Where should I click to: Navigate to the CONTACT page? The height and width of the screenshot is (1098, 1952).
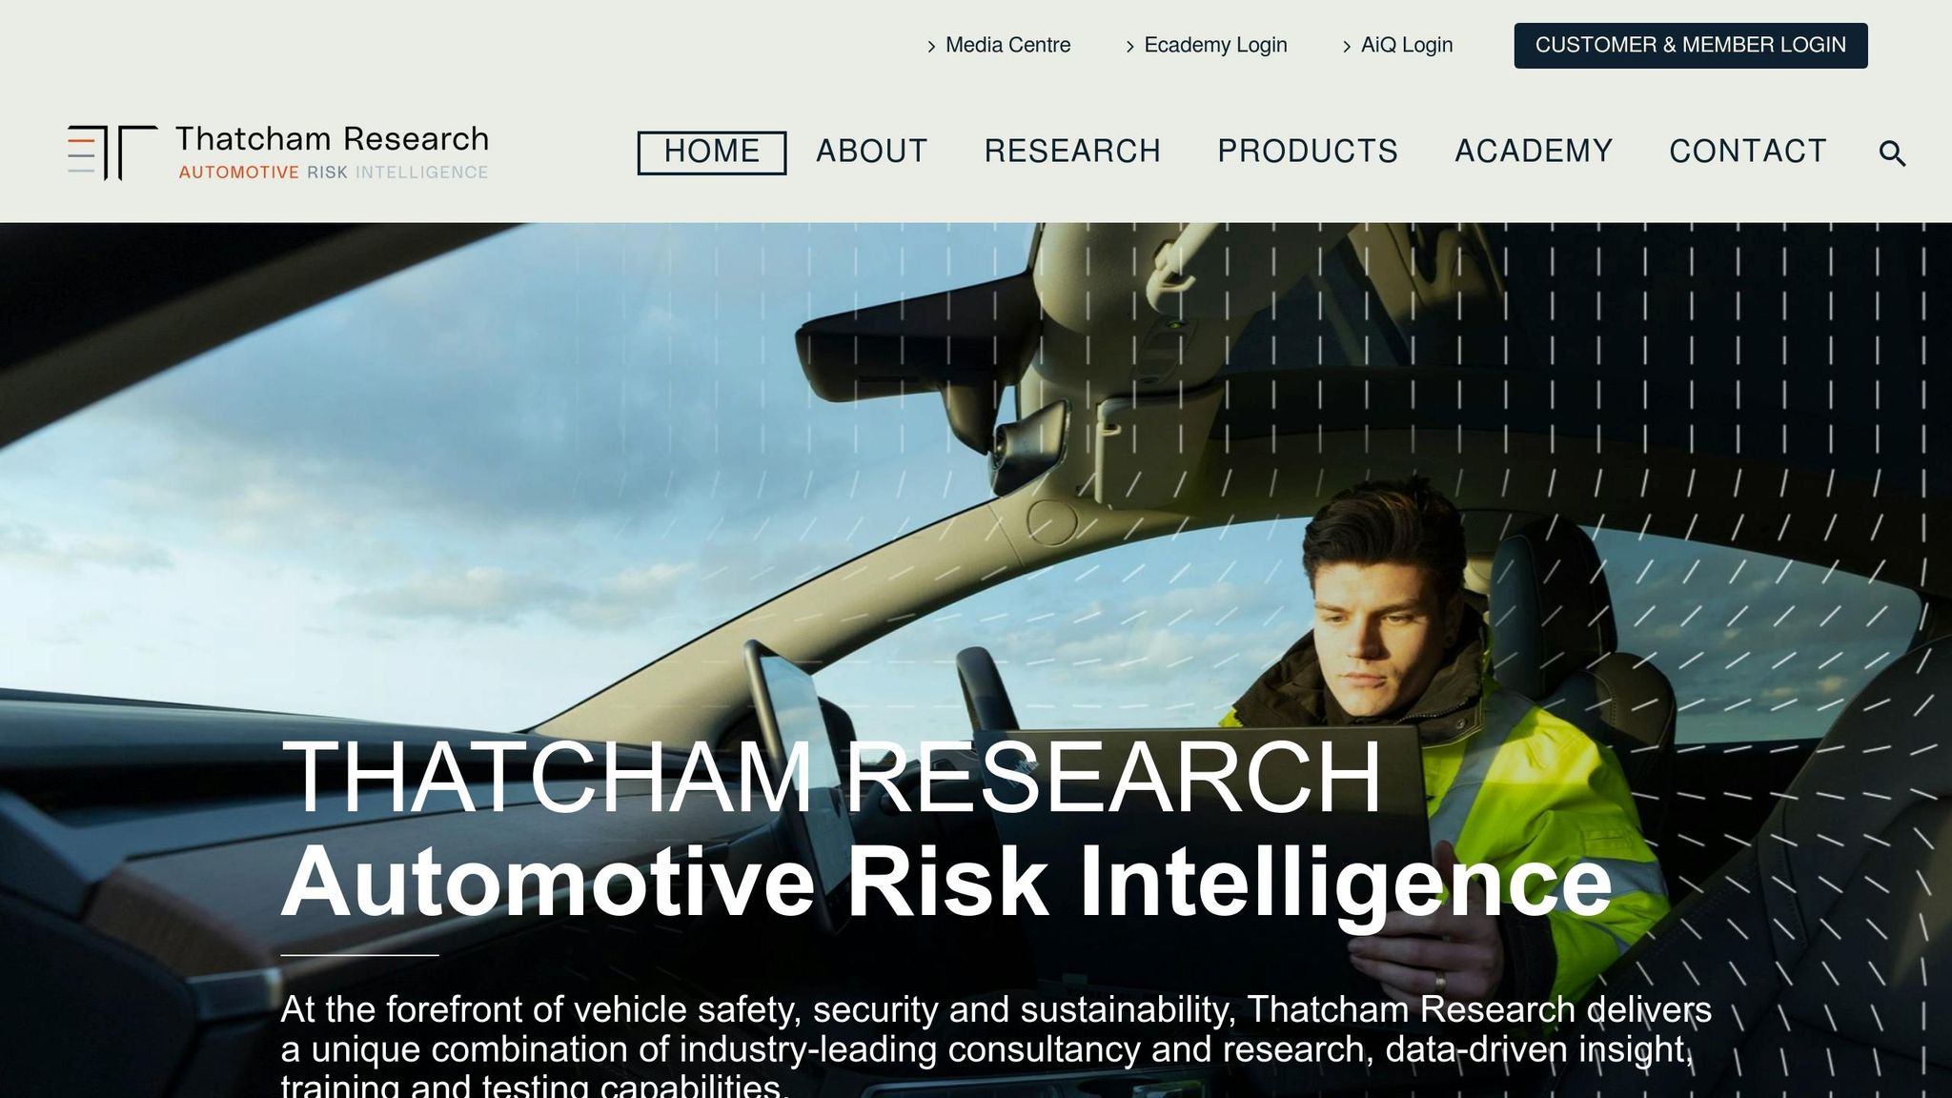[x=1748, y=152]
